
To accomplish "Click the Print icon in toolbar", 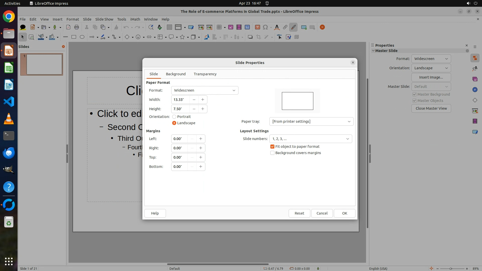I will [x=77, y=27].
